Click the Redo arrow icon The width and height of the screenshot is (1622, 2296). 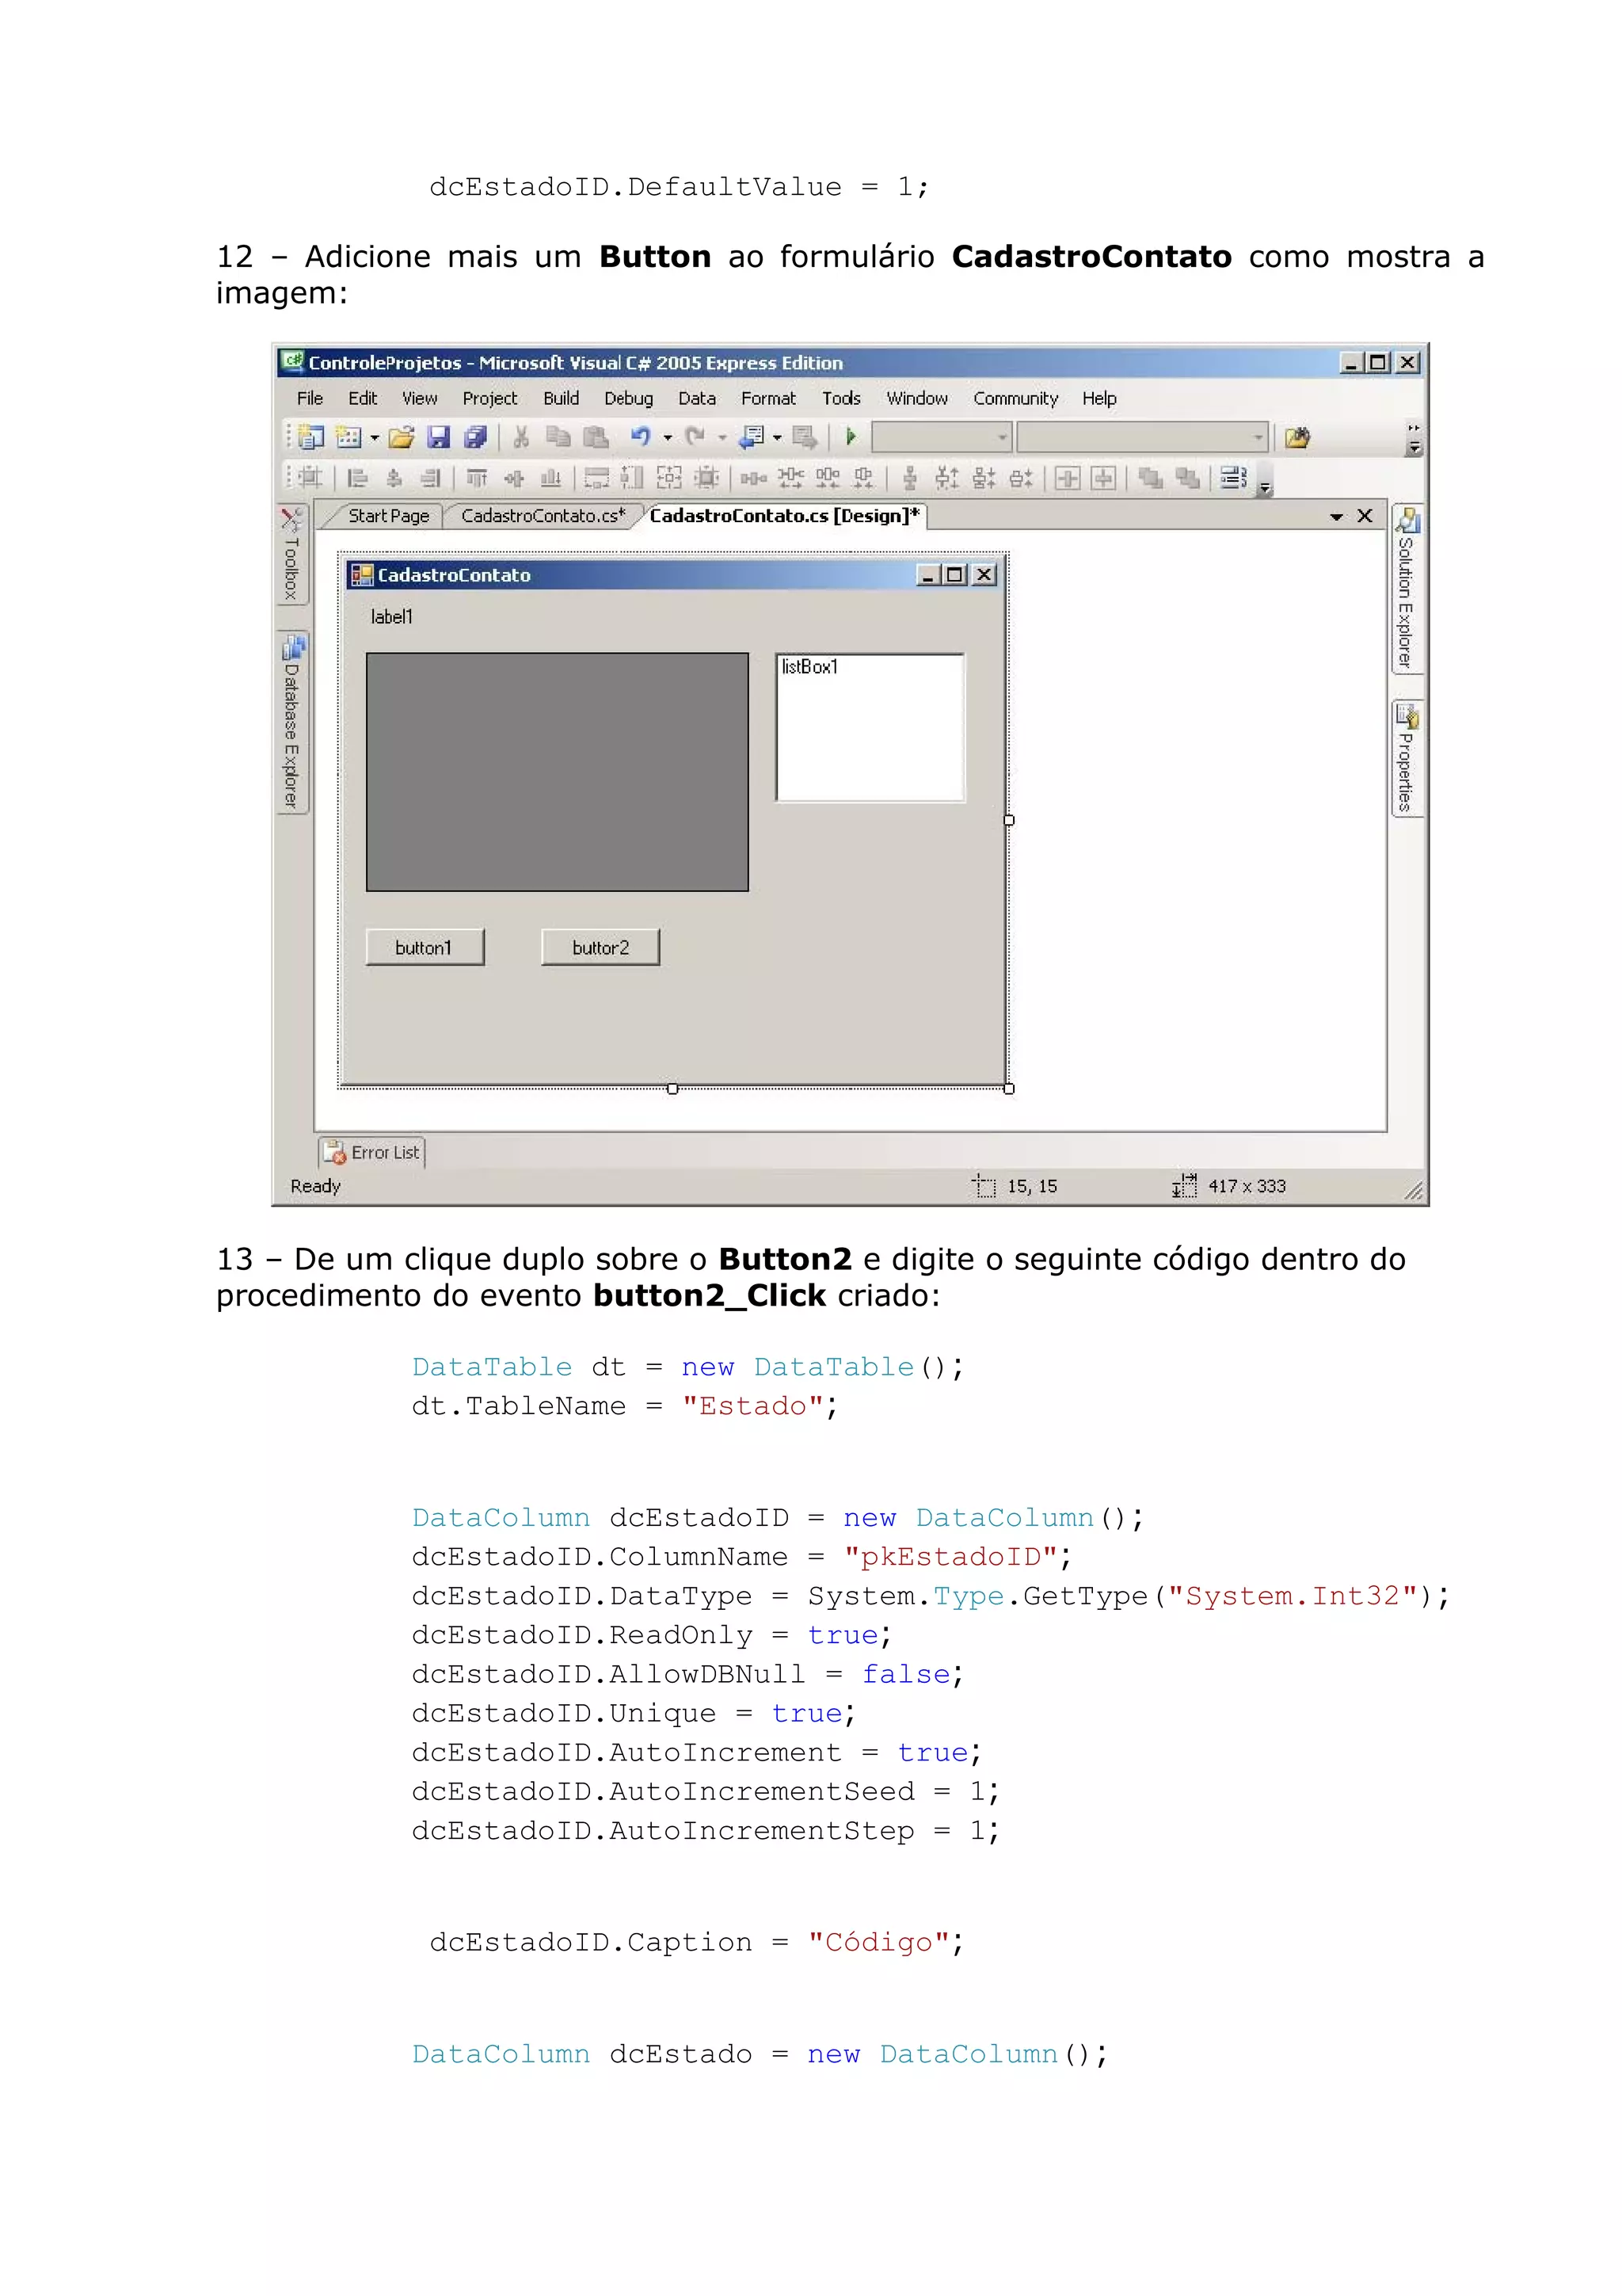pyautogui.click(x=695, y=437)
